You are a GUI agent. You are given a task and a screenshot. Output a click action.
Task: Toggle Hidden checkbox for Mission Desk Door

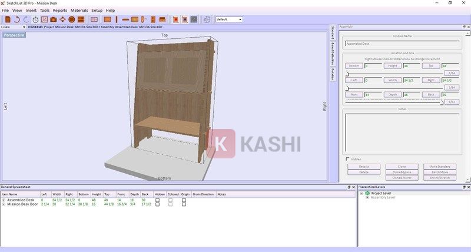(157, 204)
